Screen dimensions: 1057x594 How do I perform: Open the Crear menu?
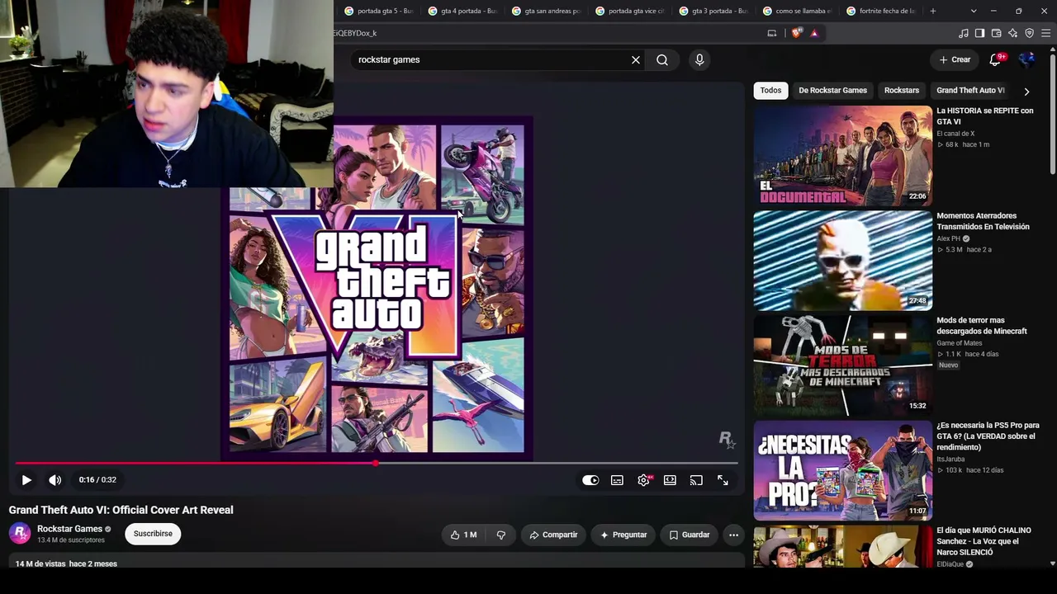click(955, 59)
